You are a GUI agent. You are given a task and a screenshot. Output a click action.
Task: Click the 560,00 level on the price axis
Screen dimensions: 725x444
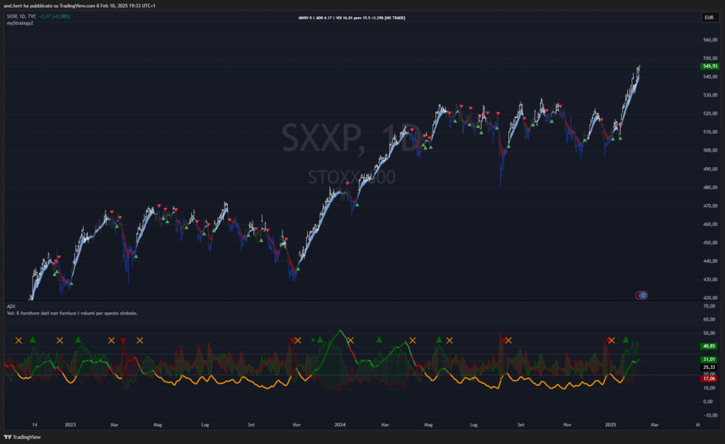[710, 40]
